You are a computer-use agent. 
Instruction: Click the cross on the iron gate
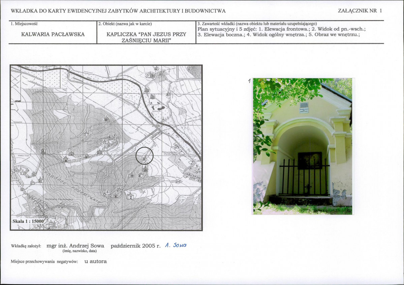click(307, 187)
